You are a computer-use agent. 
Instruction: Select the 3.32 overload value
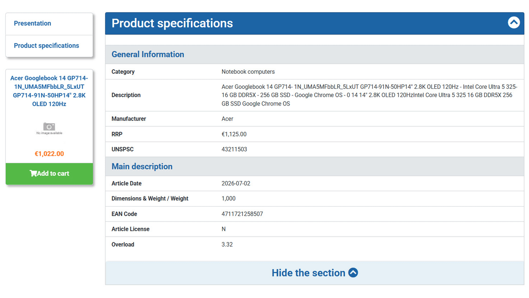pyautogui.click(x=227, y=245)
